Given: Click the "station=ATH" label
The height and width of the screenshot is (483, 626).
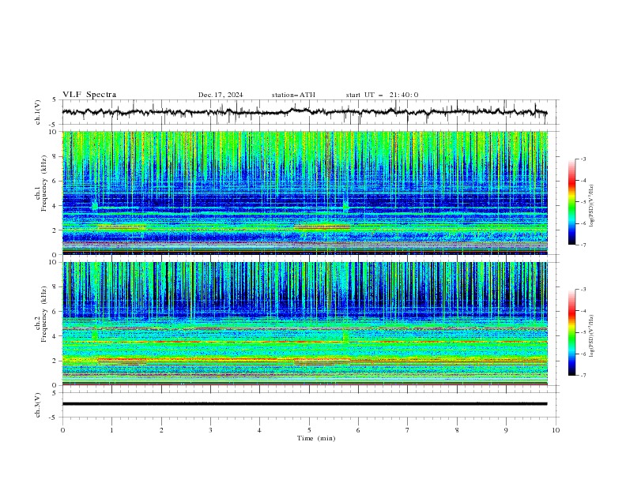Looking at the screenshot, I should [293, 95].
